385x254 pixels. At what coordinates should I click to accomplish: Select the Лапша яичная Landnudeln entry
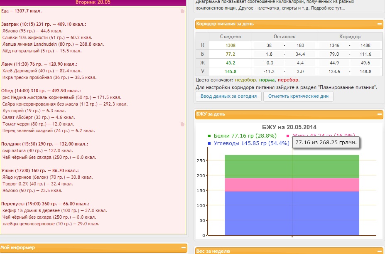coord(53,44)
